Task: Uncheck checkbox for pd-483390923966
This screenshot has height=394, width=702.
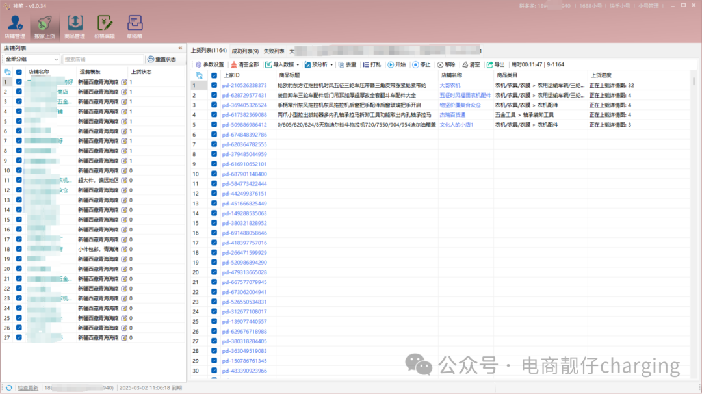Action: (x=214, y=371)
